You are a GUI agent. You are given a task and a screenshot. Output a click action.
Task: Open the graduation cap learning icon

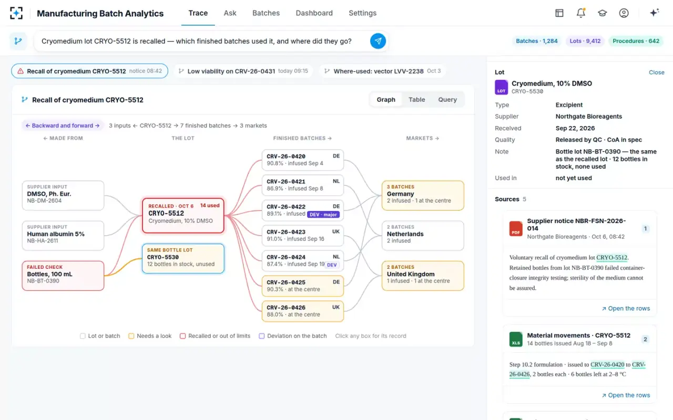603,13
